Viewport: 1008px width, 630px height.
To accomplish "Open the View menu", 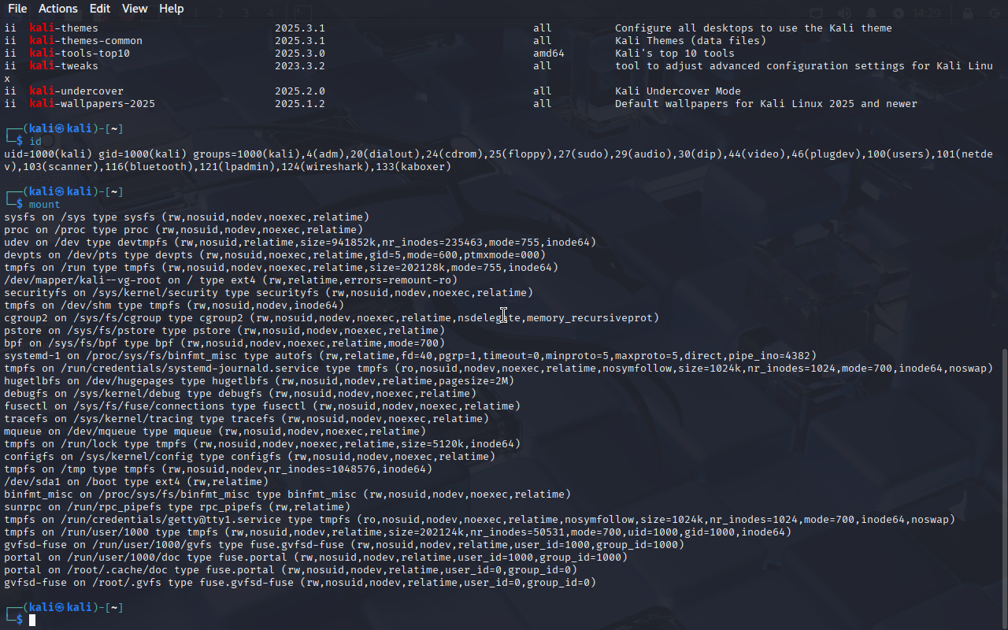I will 135,9.
